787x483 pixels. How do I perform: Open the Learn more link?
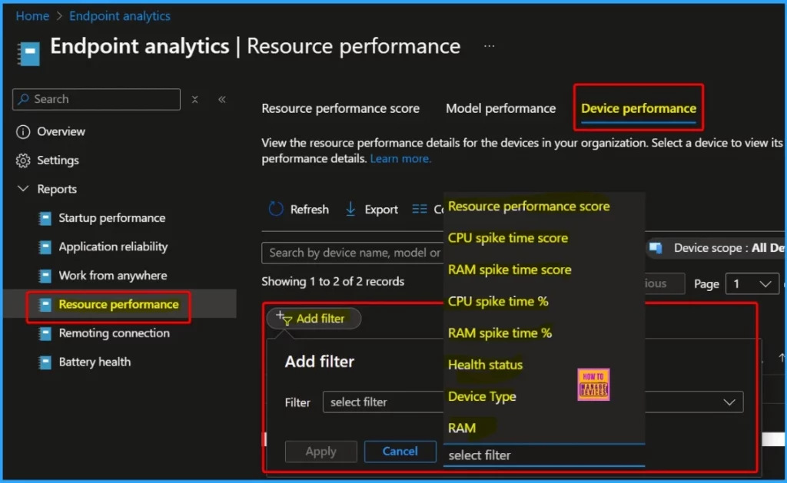coord(400,158)
